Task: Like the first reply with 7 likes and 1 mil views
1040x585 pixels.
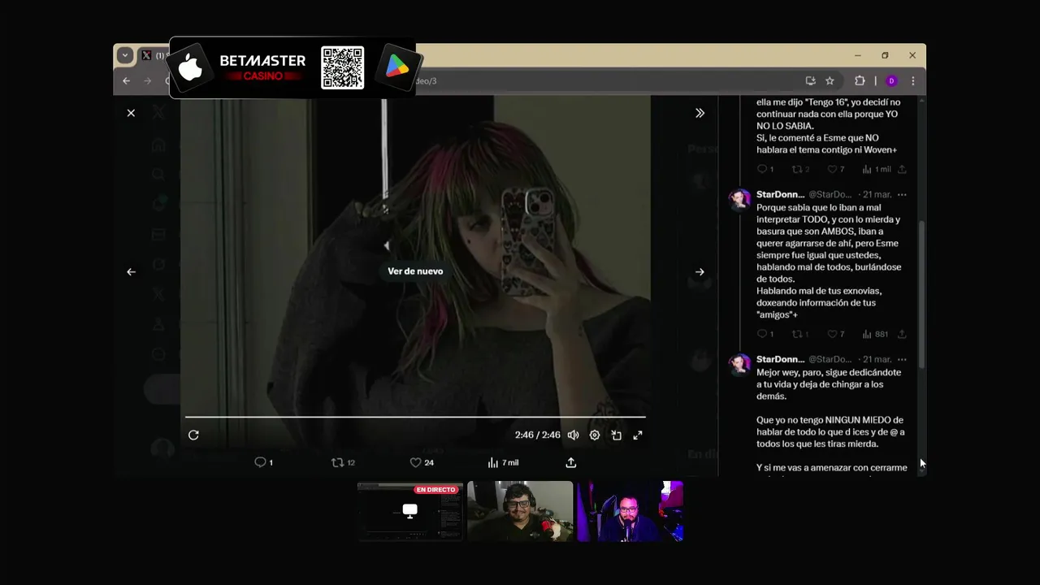Action: coord(835,169)
